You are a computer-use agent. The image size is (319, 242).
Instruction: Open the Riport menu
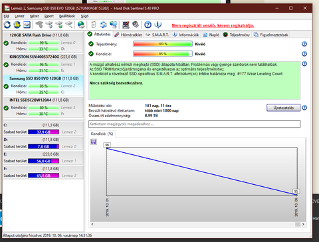click(x=49, y=16)
